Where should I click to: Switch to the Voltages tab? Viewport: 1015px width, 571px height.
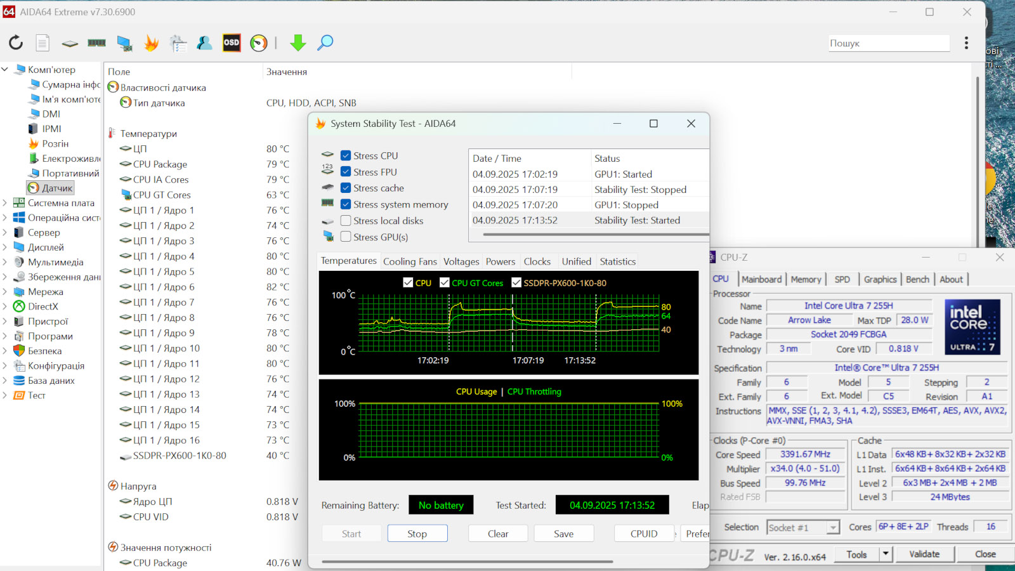point(461,261)
